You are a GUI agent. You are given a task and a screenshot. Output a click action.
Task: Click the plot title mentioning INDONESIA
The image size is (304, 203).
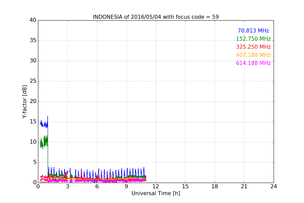pos(156,17)
